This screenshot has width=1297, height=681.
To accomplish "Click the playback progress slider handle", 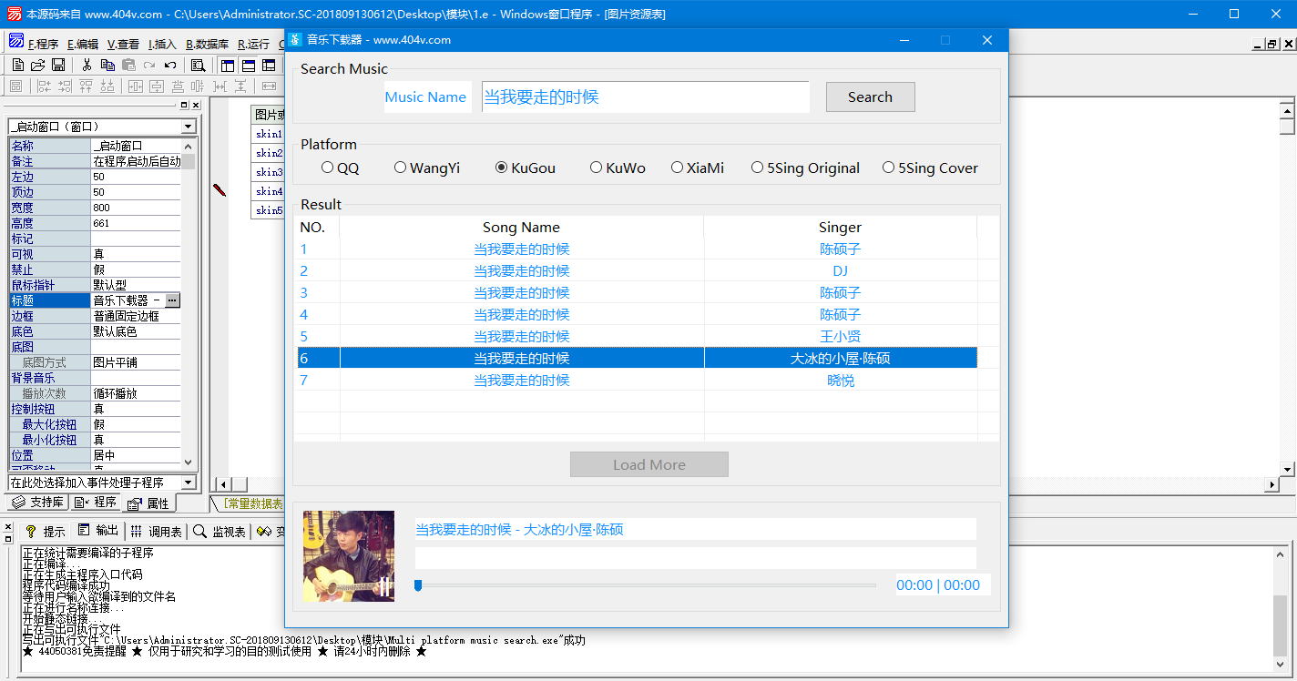I will [x=418, y=585].
